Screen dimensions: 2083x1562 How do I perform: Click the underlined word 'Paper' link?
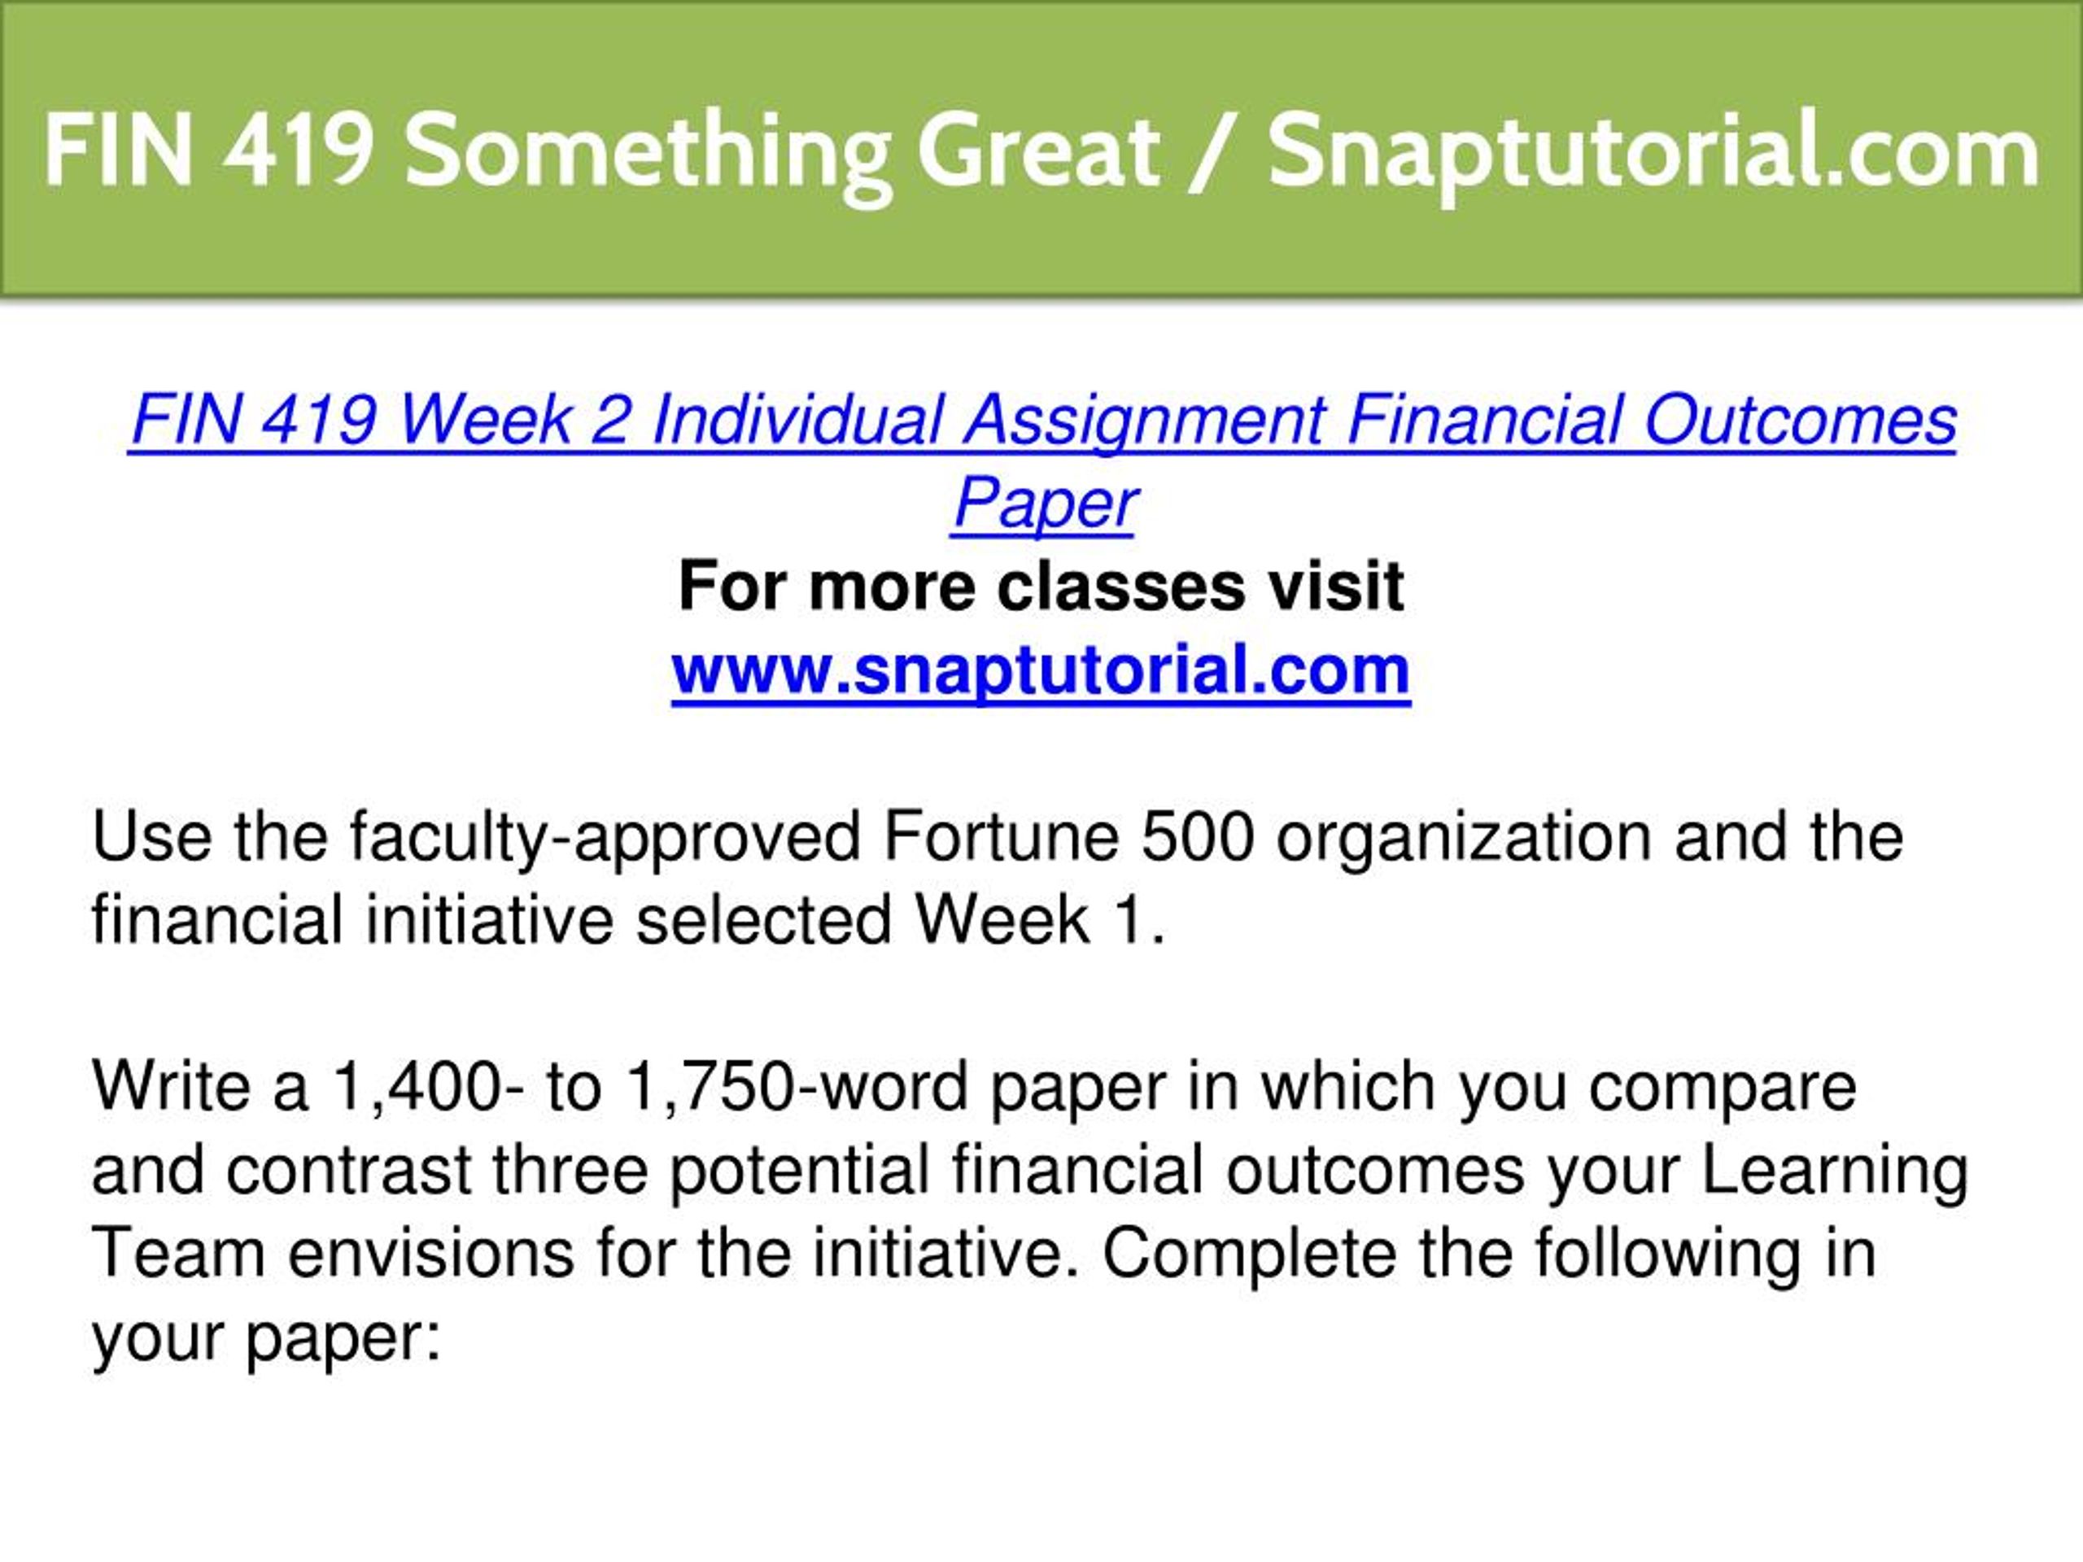1043,504
